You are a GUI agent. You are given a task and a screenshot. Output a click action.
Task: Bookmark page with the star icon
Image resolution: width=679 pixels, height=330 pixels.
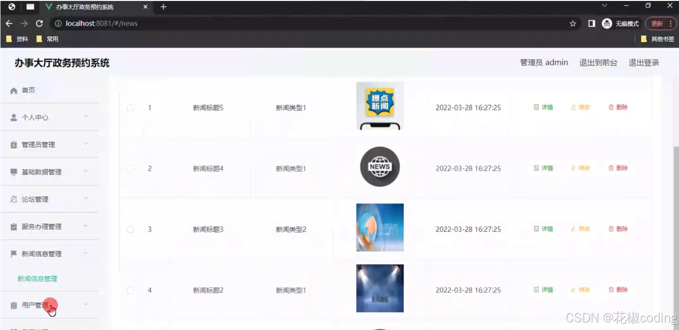point(573,23)
